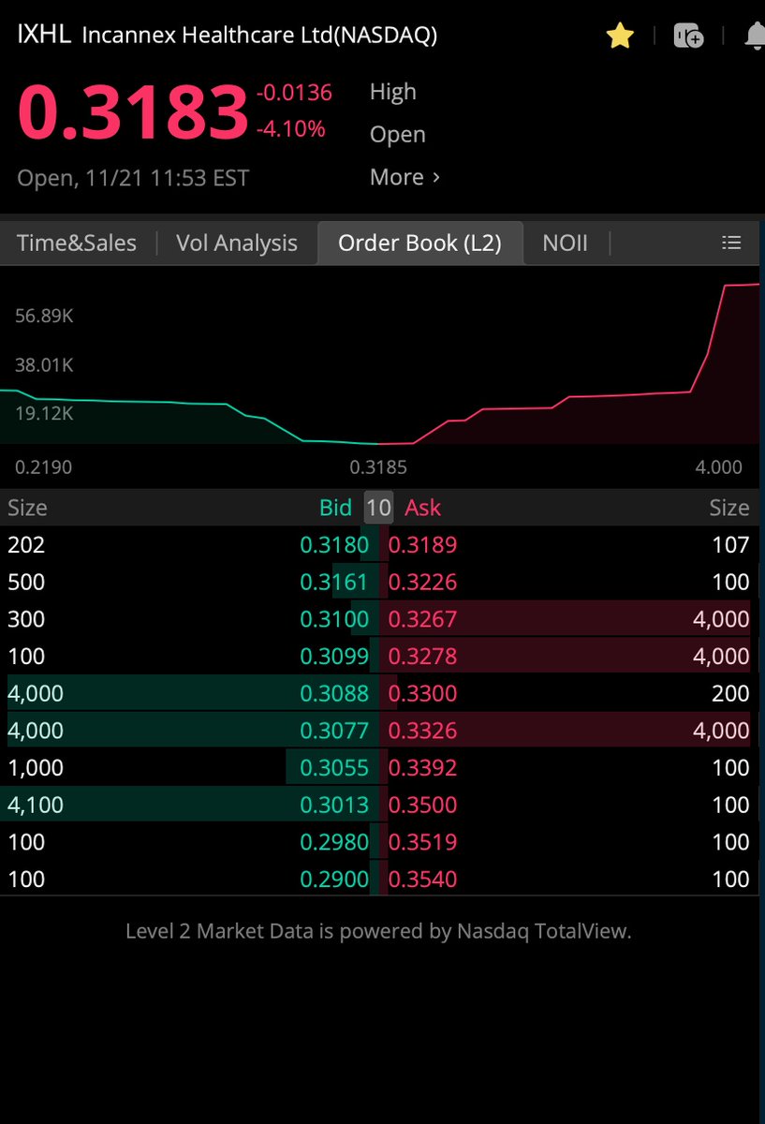Open the add-to-watchlist icon
765x1124 pixels.
click(x=688, y=37)
